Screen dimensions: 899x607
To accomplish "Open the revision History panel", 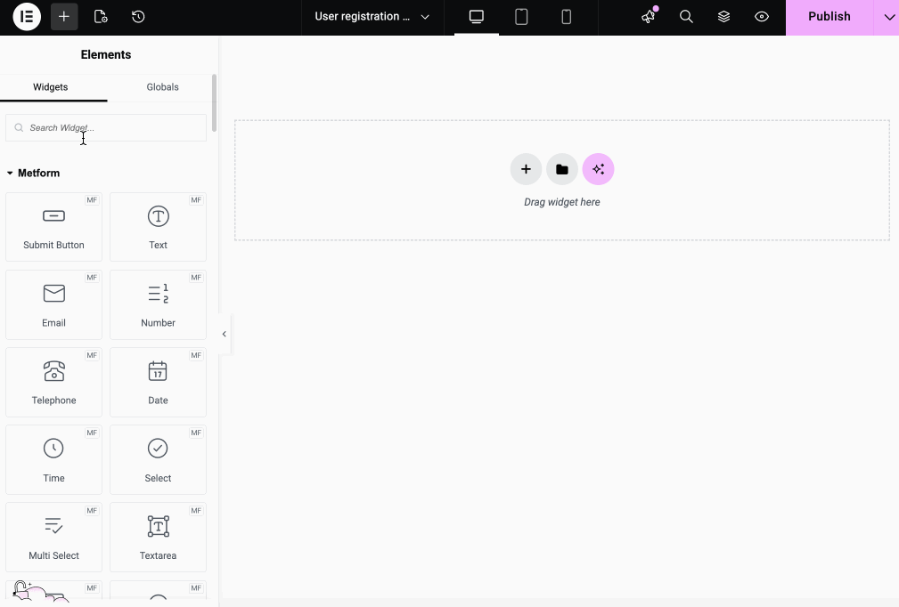I will click(x=138, y=17).
